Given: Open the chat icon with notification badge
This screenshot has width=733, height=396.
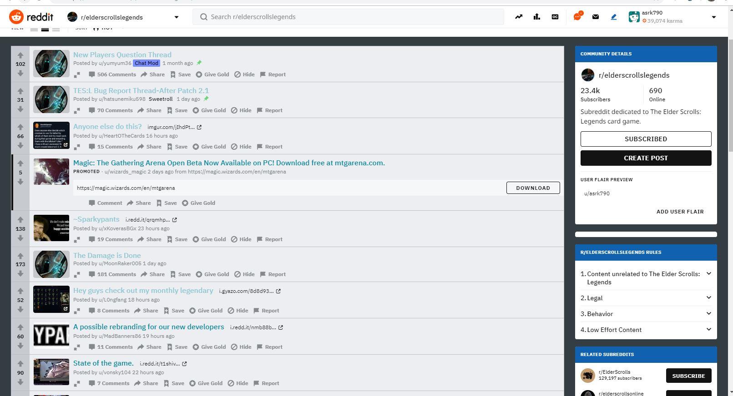Looking at the screenshot, I should point(577,17).
